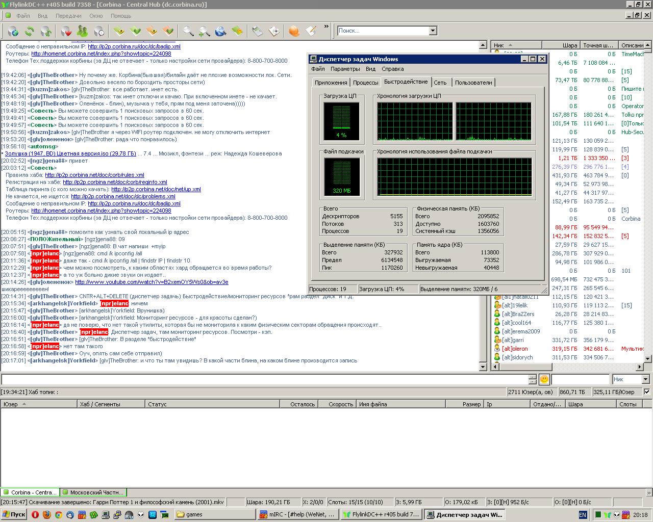Expand hidden toolbar buttons with chevron
The image size is (653, 522).
[326, 27]
